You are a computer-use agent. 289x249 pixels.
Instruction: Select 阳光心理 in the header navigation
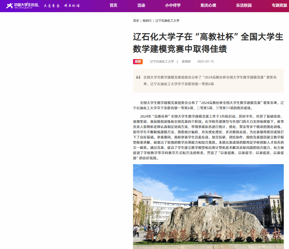click(x=208, y=5)
